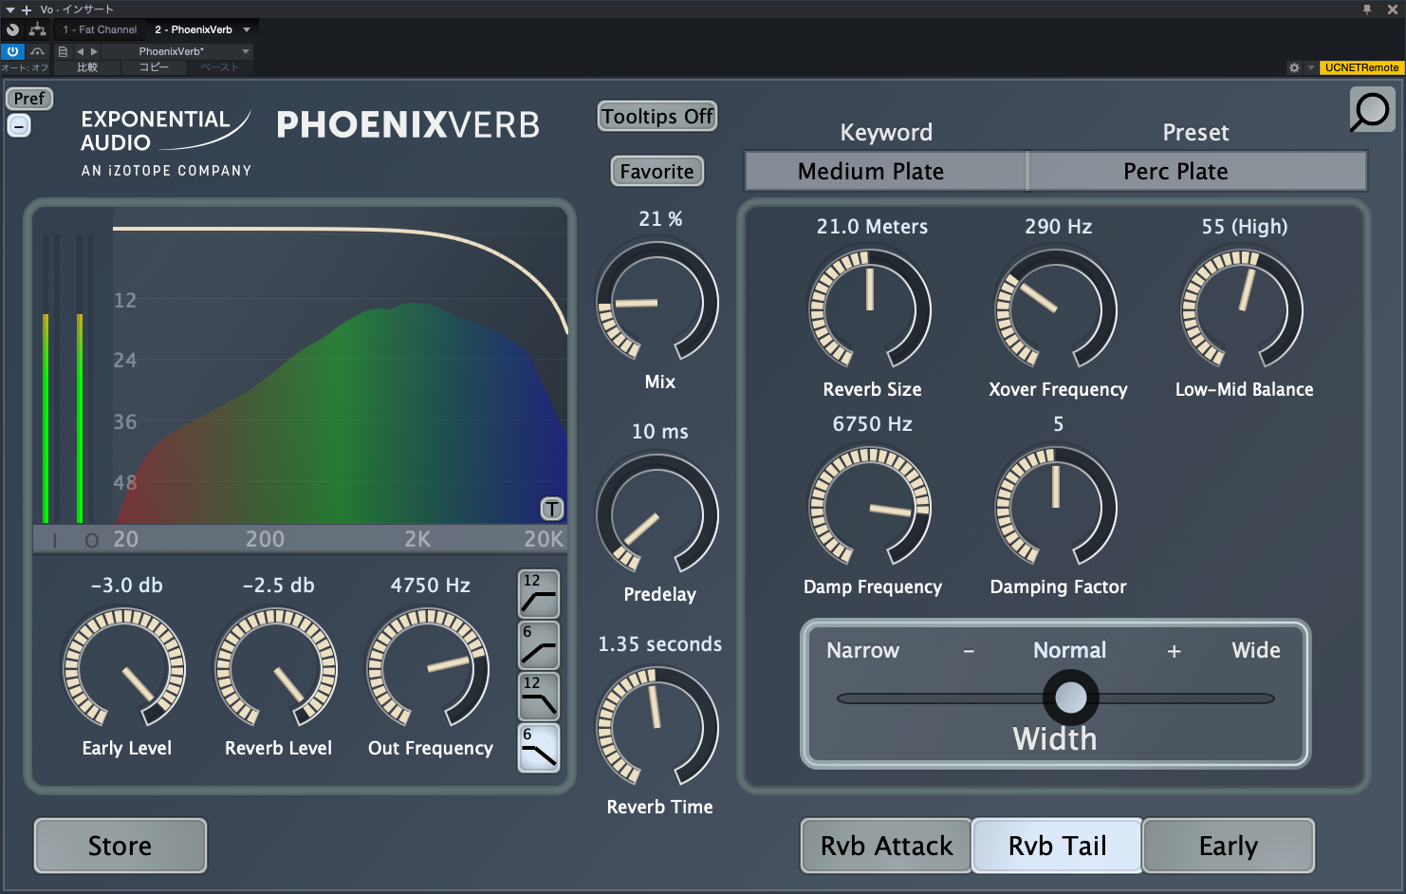Set Width slider toward Wide label

point(1256,651)
